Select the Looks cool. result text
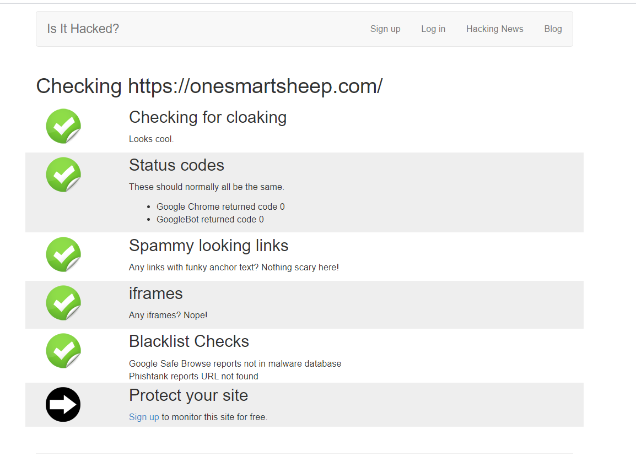636x457 pixels. pos(152,139)
